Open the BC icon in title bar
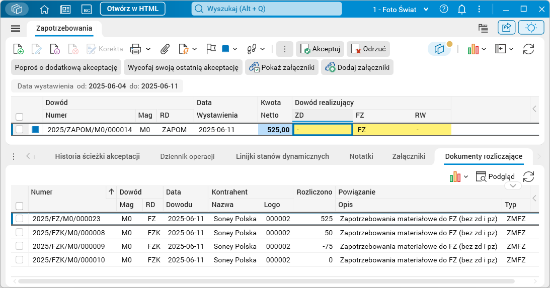 [x=87, y=10]
